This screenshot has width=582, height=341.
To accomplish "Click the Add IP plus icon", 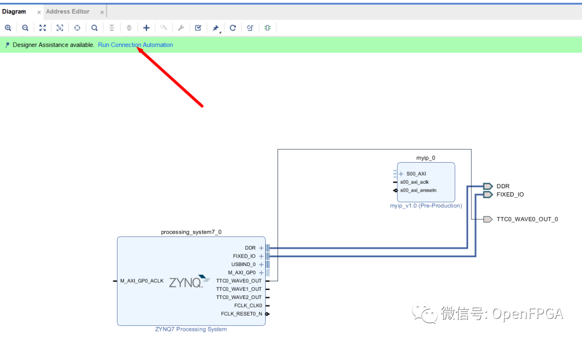I will pos(146,27).
